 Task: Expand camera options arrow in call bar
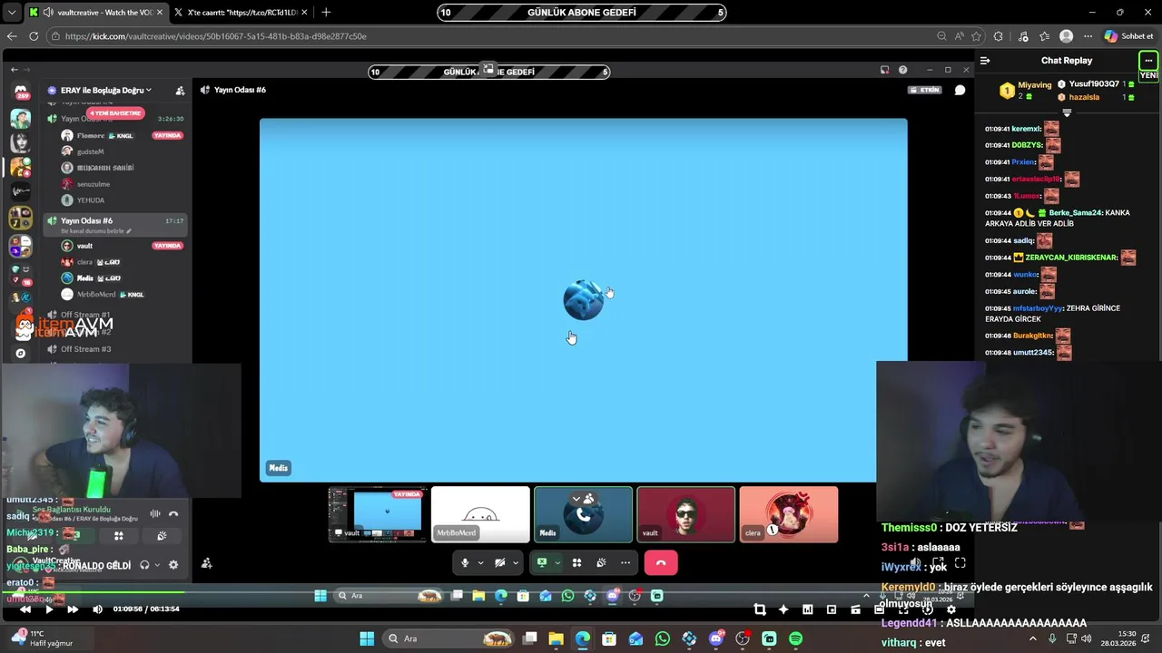coord(515,563)
